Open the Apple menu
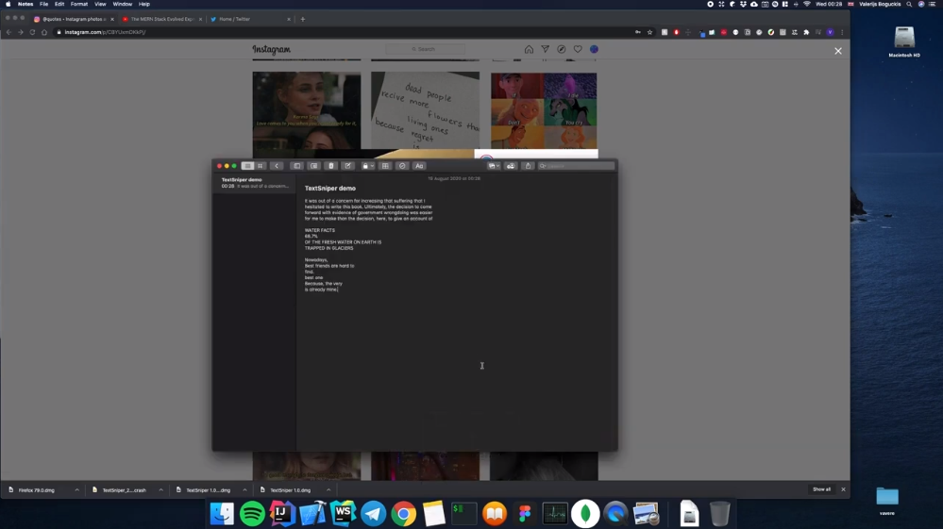This screenshot has width=943, height=529. pyautogui.click(x=8, y=4)
